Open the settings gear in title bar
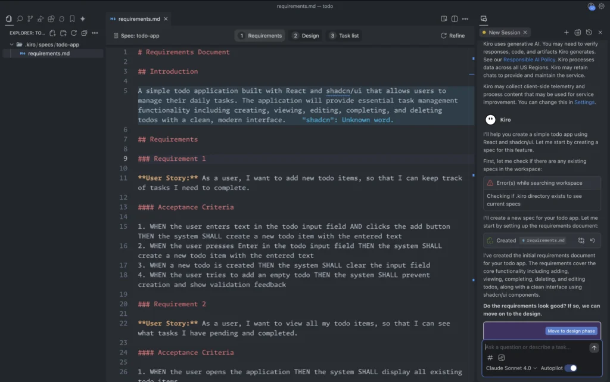 [x=602, y=6]
